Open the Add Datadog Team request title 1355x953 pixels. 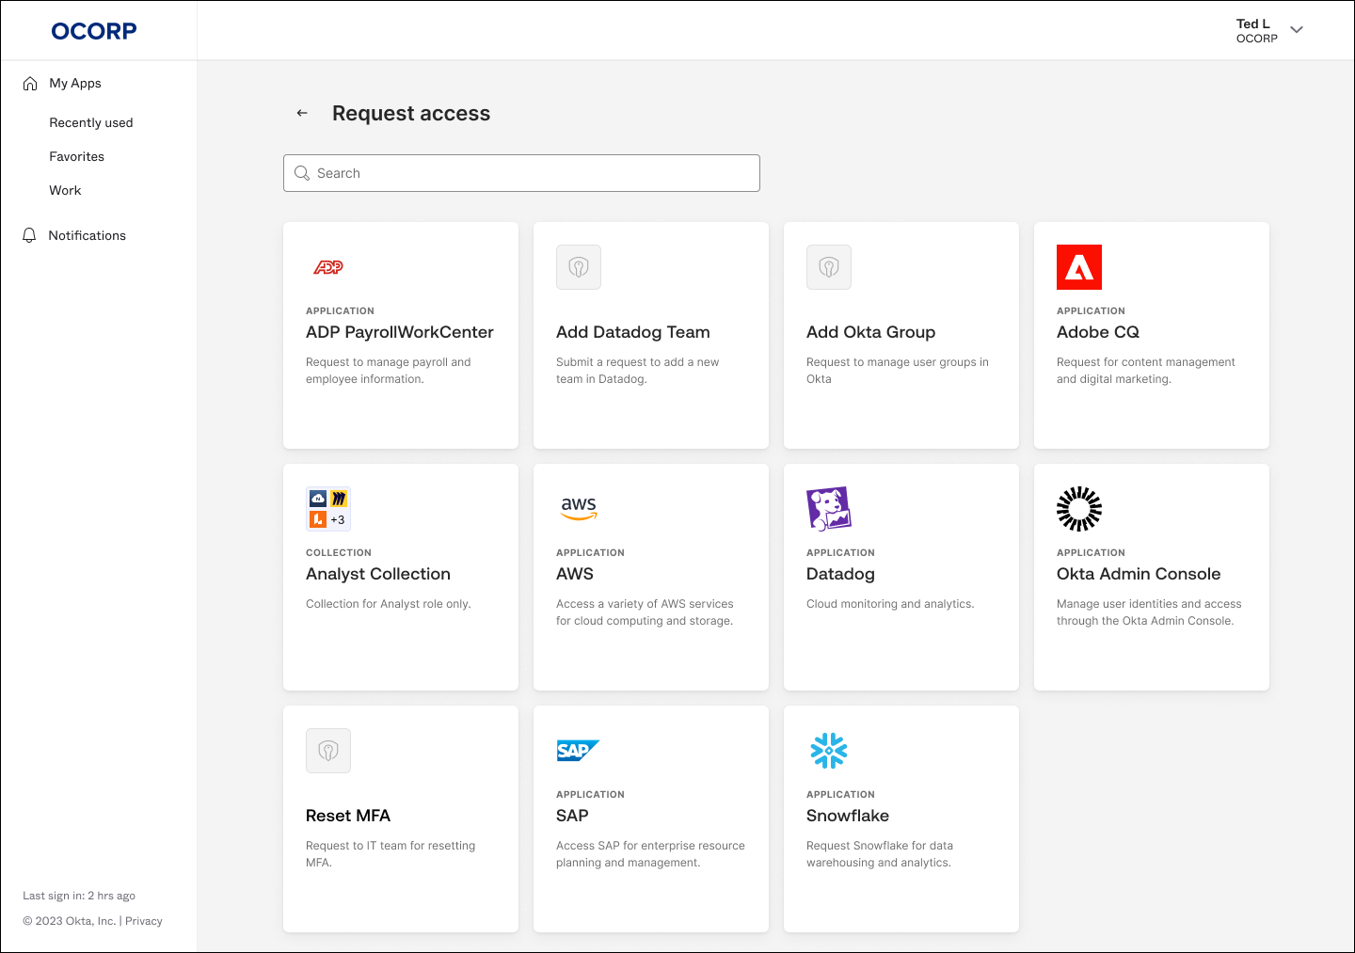tap(633, 332)
